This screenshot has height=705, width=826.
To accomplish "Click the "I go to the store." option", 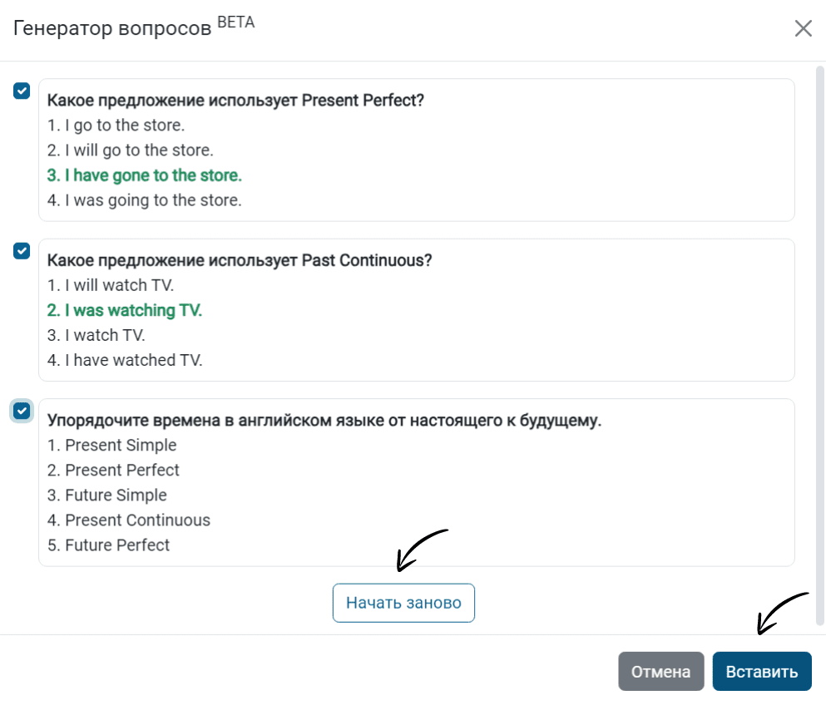I will [x=116, y=126].
